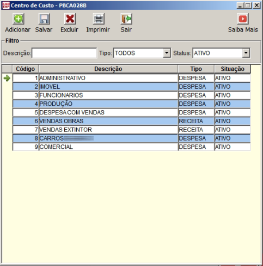This screenshot has height=266, width=263.
Task: Open the Saiba Mais video icon
Action: coord(243,19)
